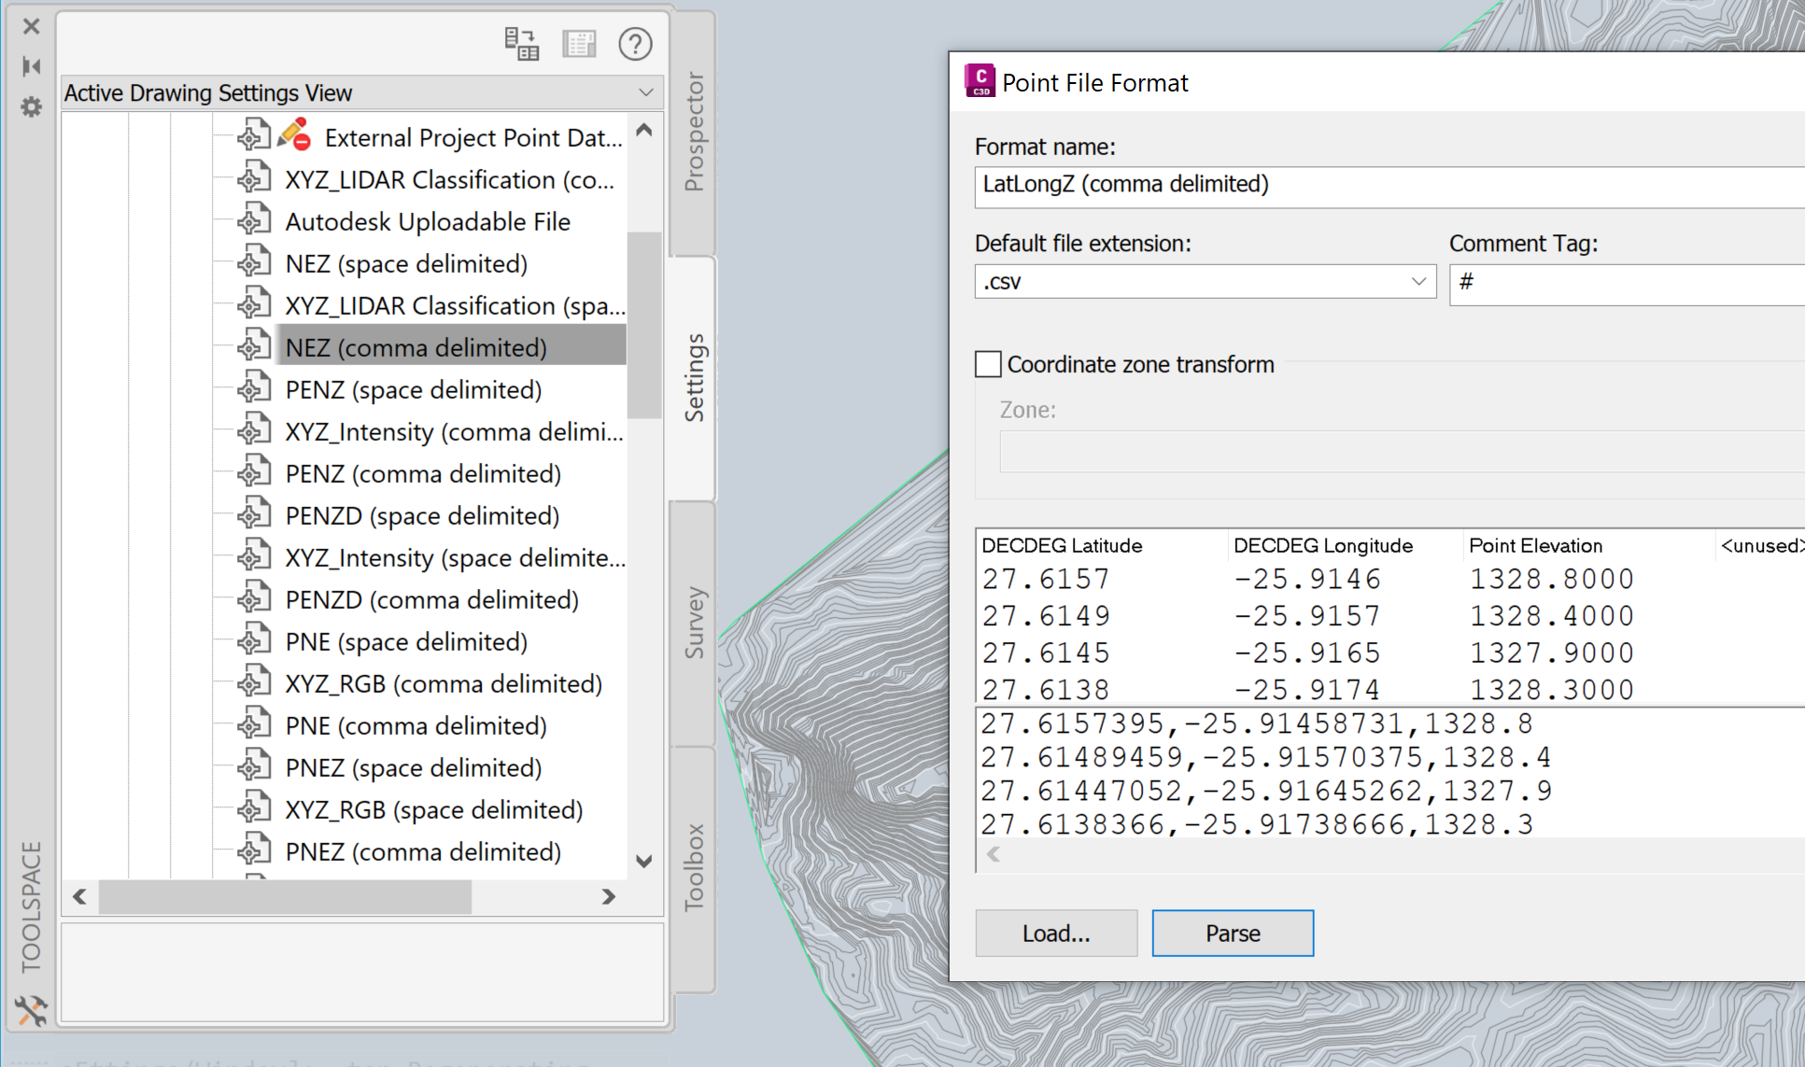The image size is (1805, 1067).
Task: Open the Active Drawing Settings View dropdown
Action: pyautogui.click(x=645, y=92)
